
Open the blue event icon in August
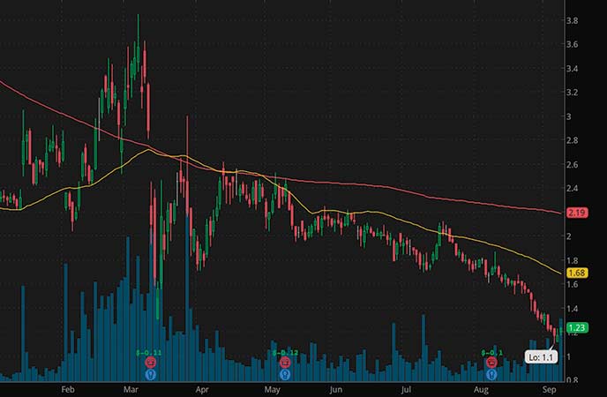490,373
